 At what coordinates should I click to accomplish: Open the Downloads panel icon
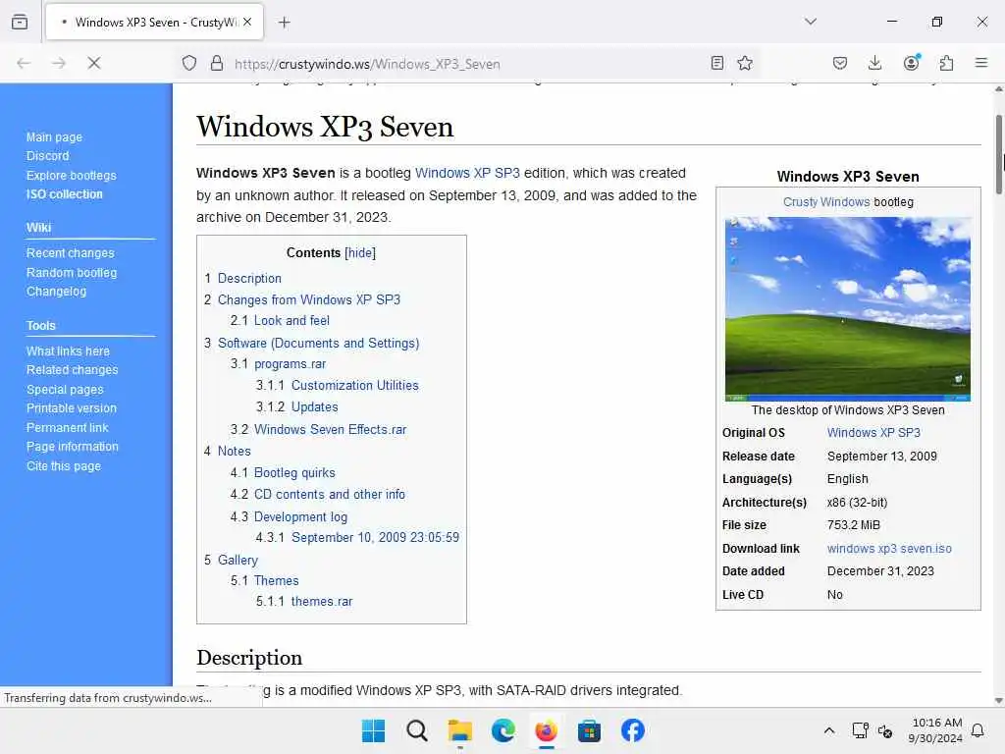[x=874, y=63]
